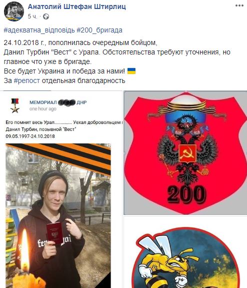Click the author's profile avatar

14,11
